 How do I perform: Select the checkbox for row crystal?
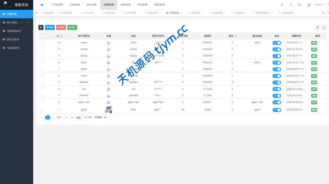pos(43,49)
